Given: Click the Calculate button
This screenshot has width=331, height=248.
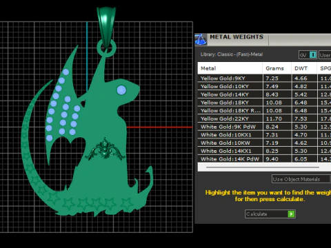Looking at the screenshot, I should [x=270, y=214].
